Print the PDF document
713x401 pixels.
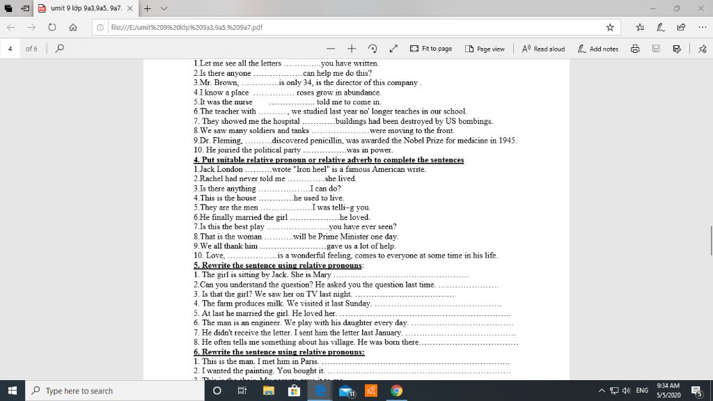point(635,49)
